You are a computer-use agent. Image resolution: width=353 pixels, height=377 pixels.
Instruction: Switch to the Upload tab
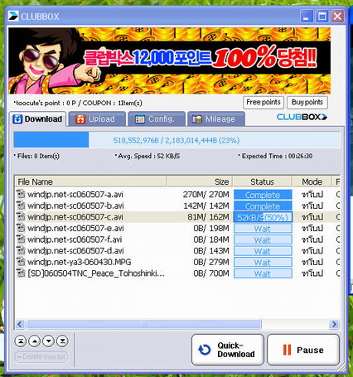tap(97, 119)
